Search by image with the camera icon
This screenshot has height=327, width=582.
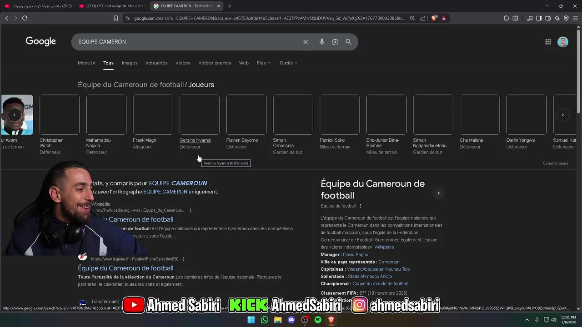click(x=335, y=42)
